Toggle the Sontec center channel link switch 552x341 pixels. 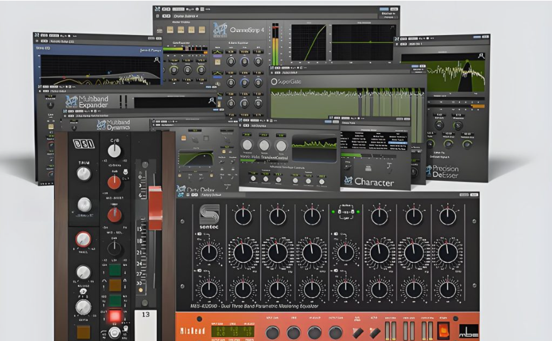pyautogui.click(x=346, y=213)
